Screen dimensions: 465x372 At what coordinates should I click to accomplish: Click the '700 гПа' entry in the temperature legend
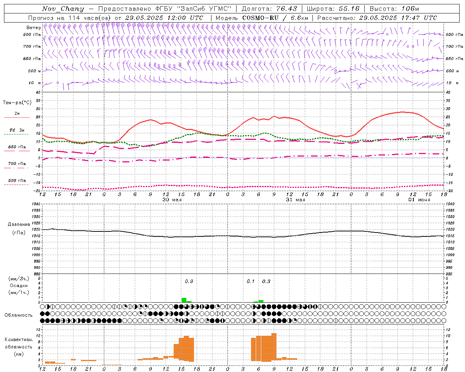tap(17, 164)
